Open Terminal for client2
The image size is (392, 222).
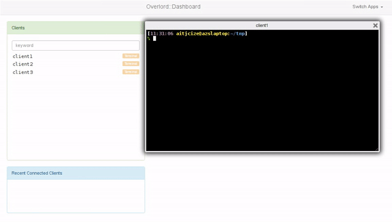pos(130,64)
